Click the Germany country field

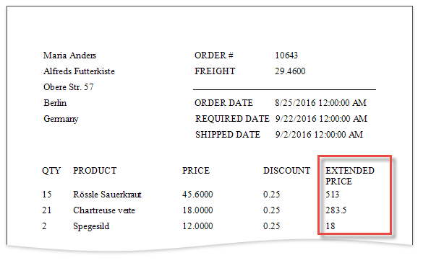pos(61,119)
